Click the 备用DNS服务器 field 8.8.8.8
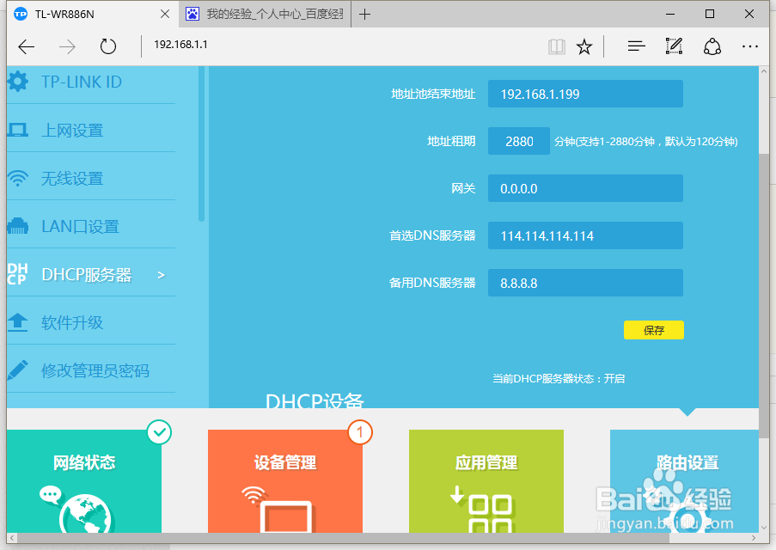The image size is (776, 550). [585, 283]
